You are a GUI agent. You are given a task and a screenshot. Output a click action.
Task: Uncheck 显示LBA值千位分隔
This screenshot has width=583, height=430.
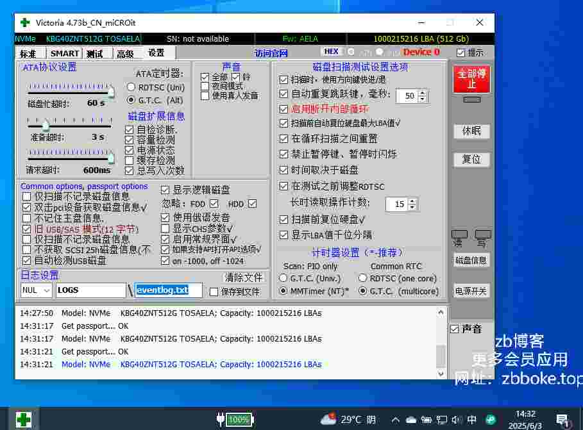tap(283, 235)
